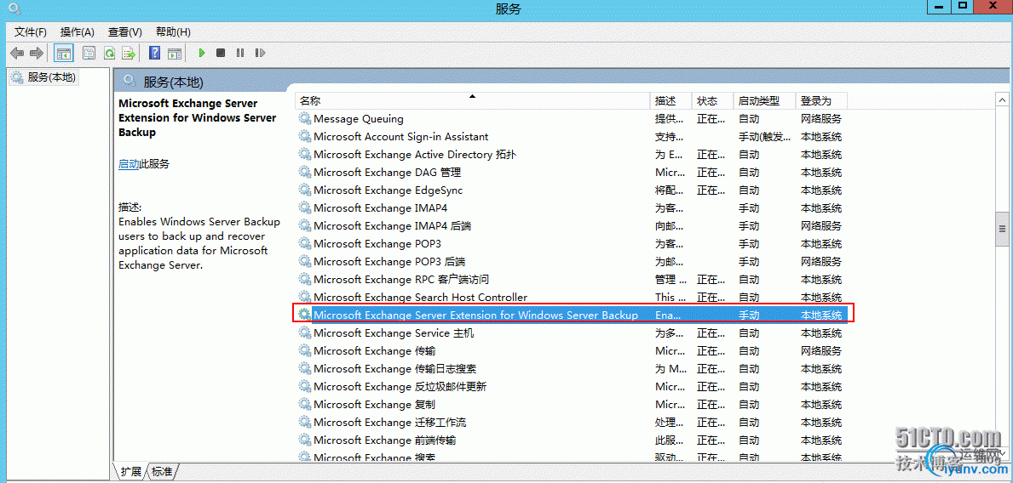Click the gear icon of Exchange Active Directory 拓扑
This screenshot has width=1013, height=483.
click(x=304, y=155)
